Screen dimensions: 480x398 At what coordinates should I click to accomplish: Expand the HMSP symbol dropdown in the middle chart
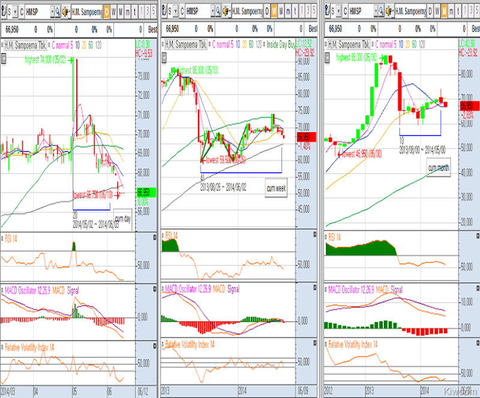(x=213, y=11)
